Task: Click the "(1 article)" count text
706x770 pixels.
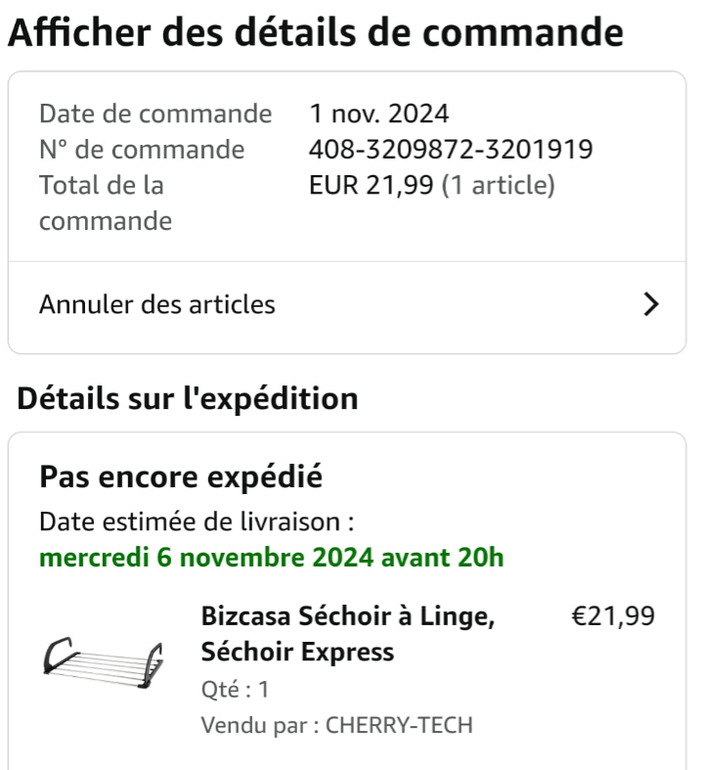Action: 499,185
